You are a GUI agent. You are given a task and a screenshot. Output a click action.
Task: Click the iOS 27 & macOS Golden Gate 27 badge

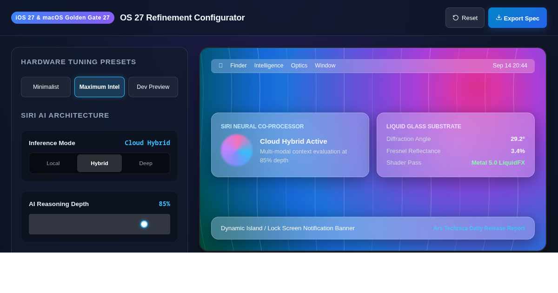(x=63, y=18)
